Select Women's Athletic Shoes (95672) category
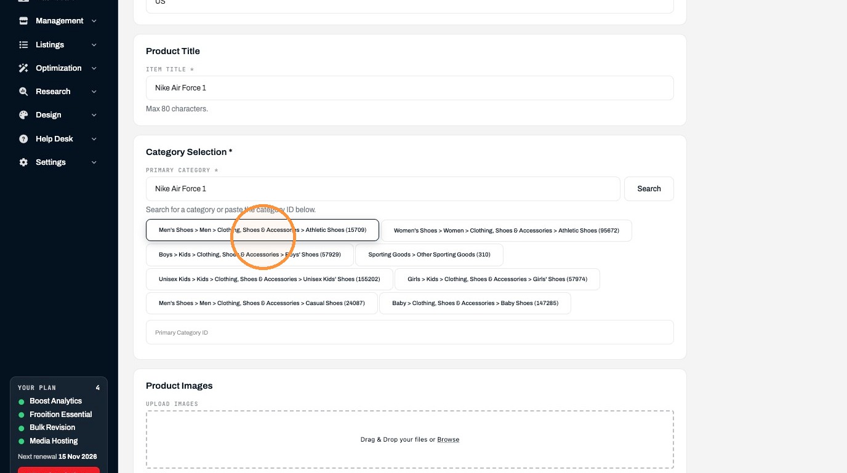This screenshot has height=473, width=847. [507, 231]
